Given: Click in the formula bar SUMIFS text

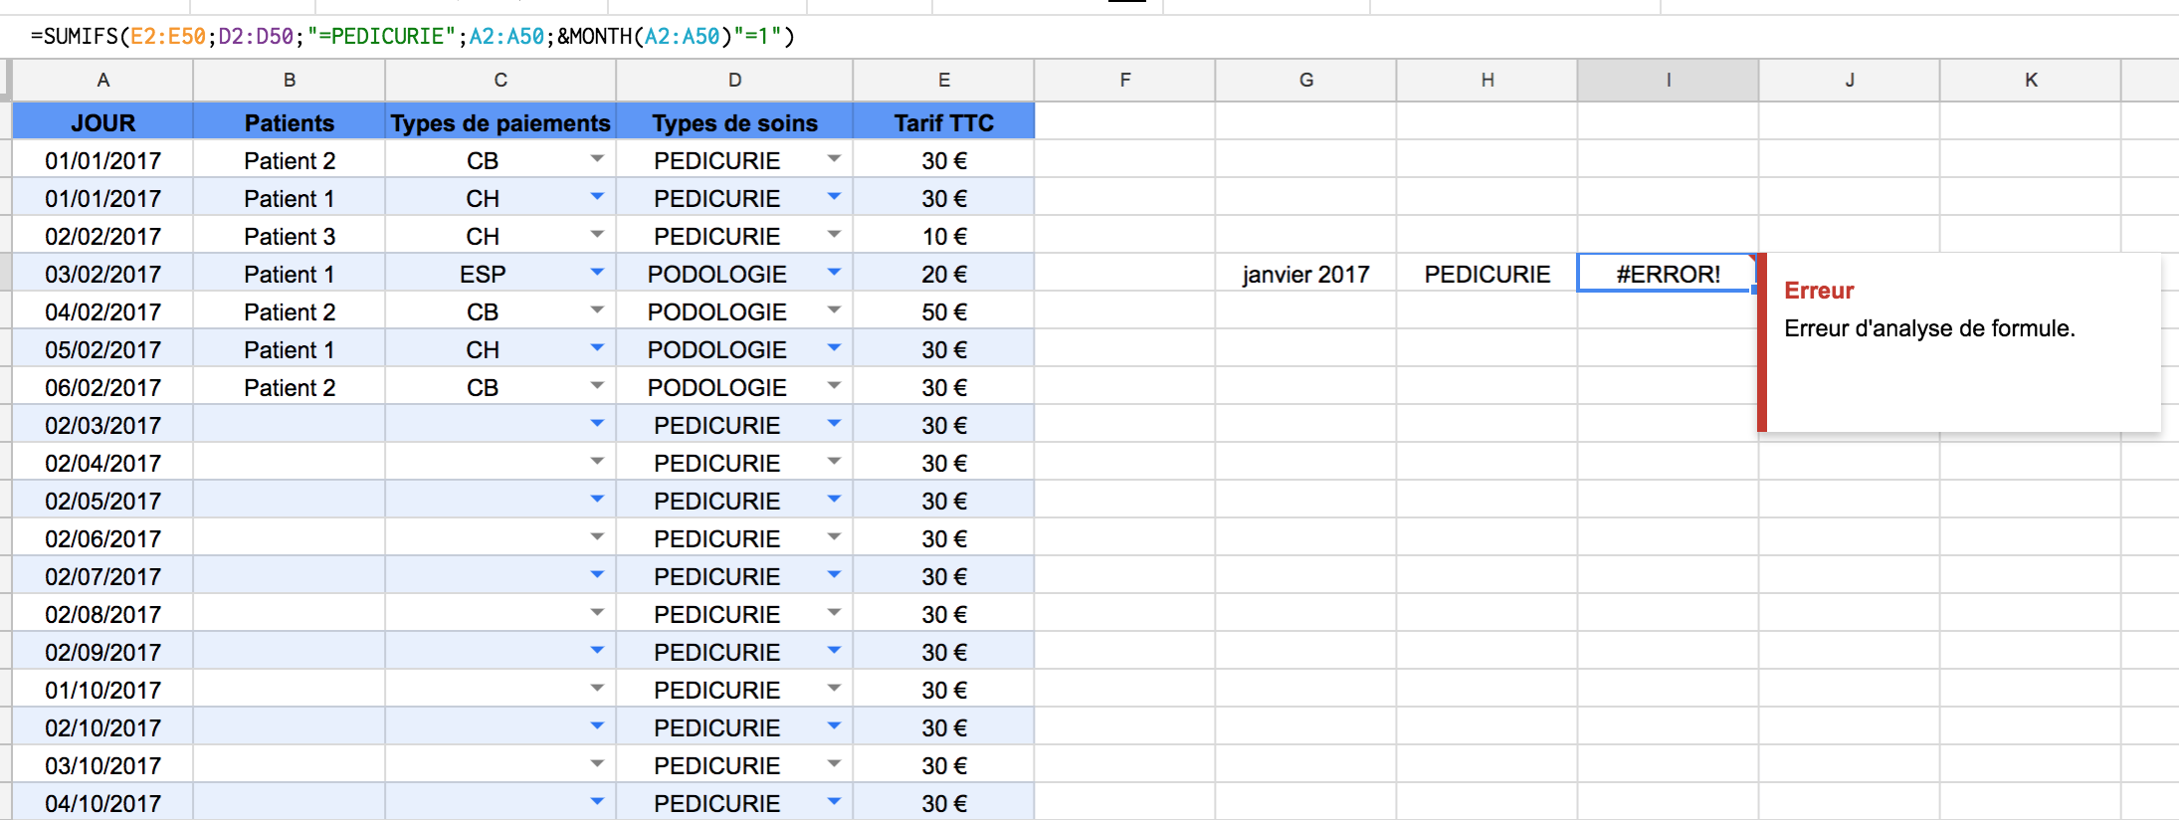Looking at the screenshot, I should (x=413, y=37).
